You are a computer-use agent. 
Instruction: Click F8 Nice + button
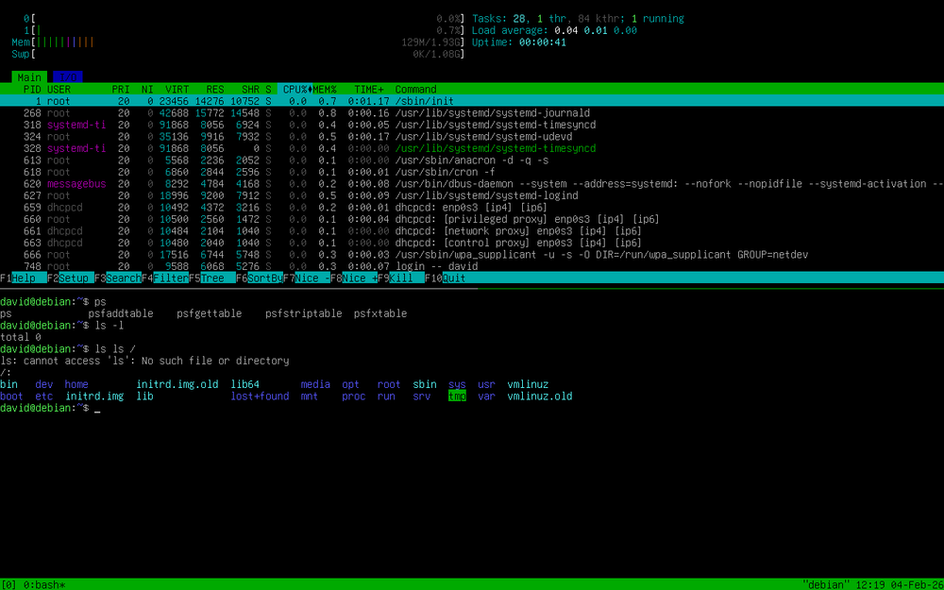(354, 278)
